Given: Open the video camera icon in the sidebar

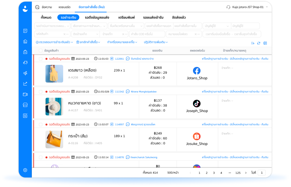Looking at the screenshot, I should [x=25, y=95].
